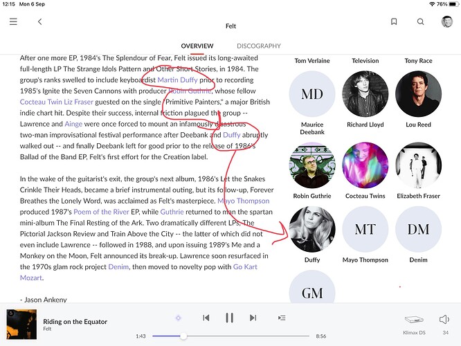Open Duffy link after Deebank mention
This screenshot has height=346, width=461.
[x=232, y=135]
